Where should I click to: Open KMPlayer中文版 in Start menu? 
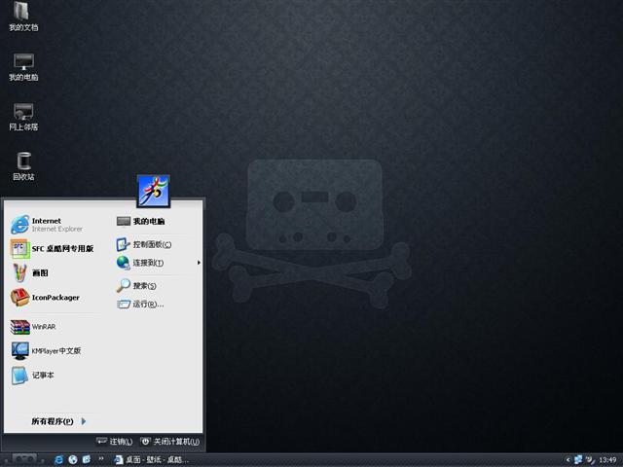coord(46,351)
